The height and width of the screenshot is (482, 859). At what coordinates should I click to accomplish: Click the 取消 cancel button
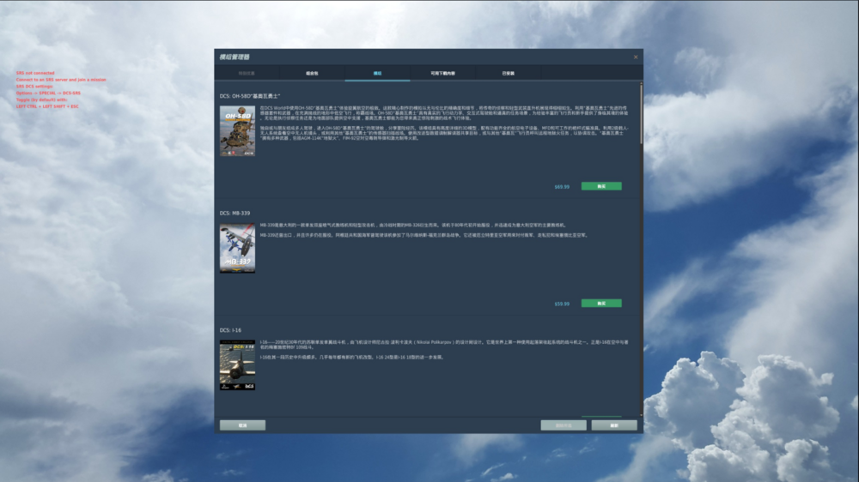[x=243, y=425]
